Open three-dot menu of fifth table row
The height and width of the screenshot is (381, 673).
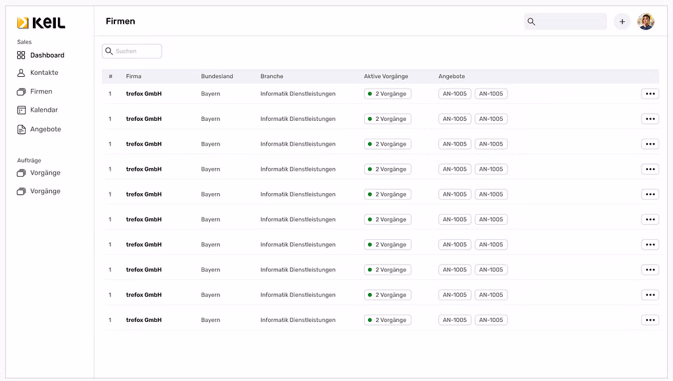click(x=650, y=194)
